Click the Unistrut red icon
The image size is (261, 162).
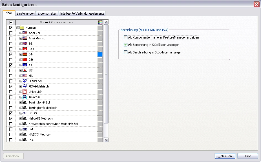(25, 92)
